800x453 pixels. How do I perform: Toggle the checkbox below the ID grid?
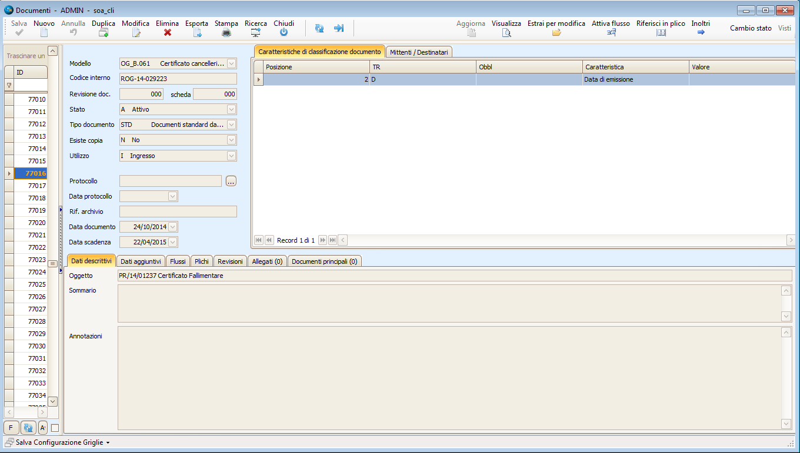pyautogui.click(x=55, y=428)
